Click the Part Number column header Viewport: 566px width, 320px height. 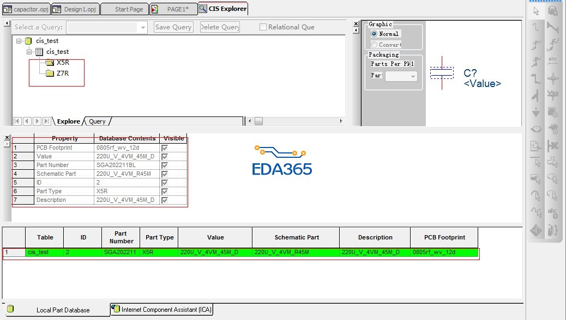(121, 237)
